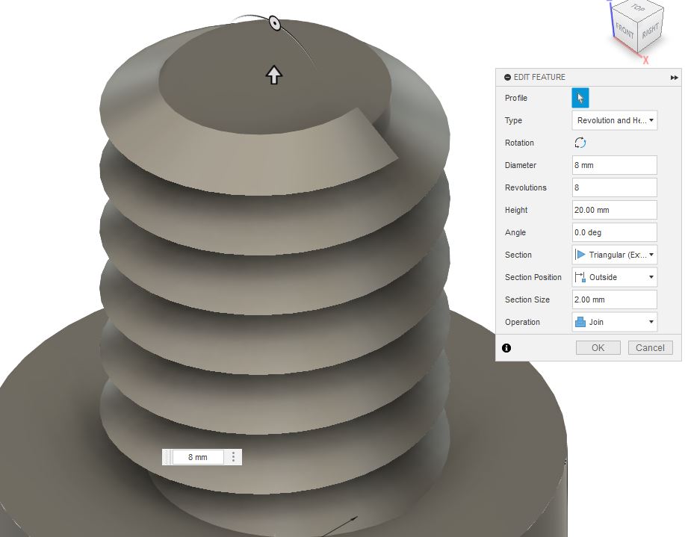Open the Section dropdown showing Triangular

coord(614,255)
